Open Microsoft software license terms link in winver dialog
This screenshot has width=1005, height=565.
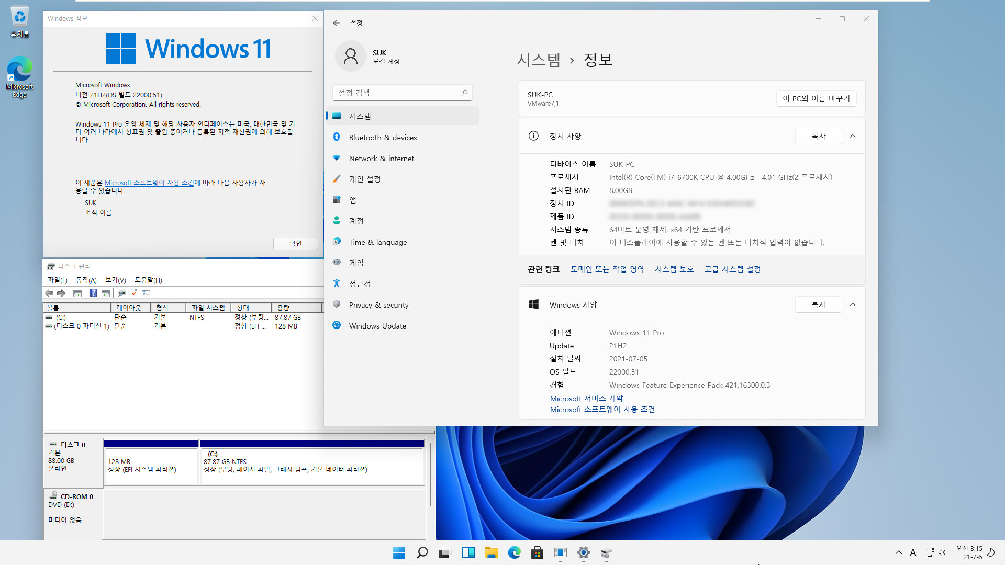[149, 183]
